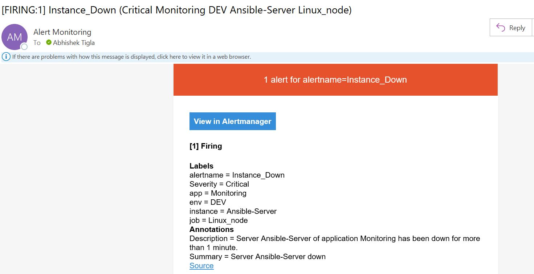
Task: Click the Description annotation text
Action: pyautogui.click(x=334, y=238)
